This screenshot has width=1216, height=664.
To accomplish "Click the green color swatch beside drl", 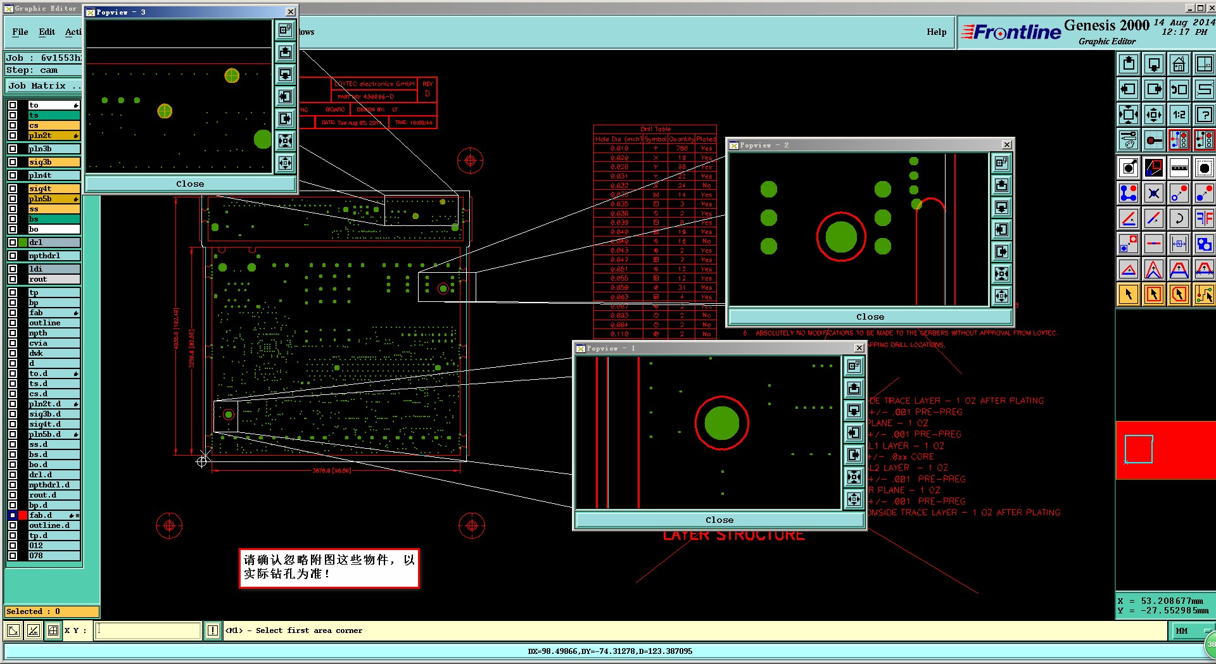I will click(23, 242).
